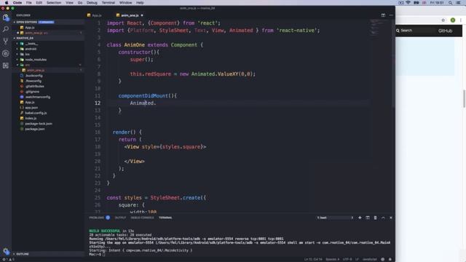Switch to the Debug Console tab
The height and width of the screenshot is (262, 466).
coord(143,218)
